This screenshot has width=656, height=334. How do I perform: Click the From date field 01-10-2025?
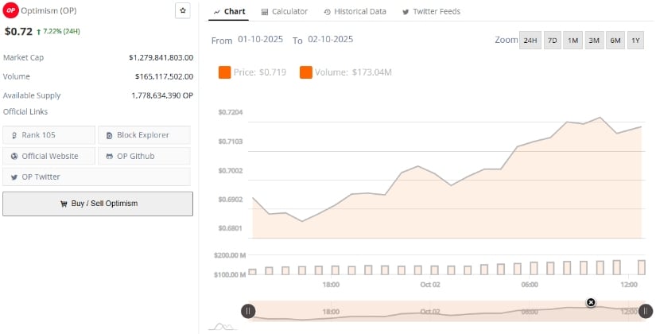258,39
